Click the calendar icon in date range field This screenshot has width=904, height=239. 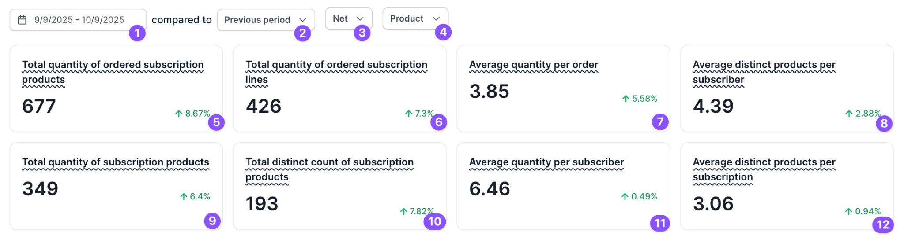coord(22,20)
